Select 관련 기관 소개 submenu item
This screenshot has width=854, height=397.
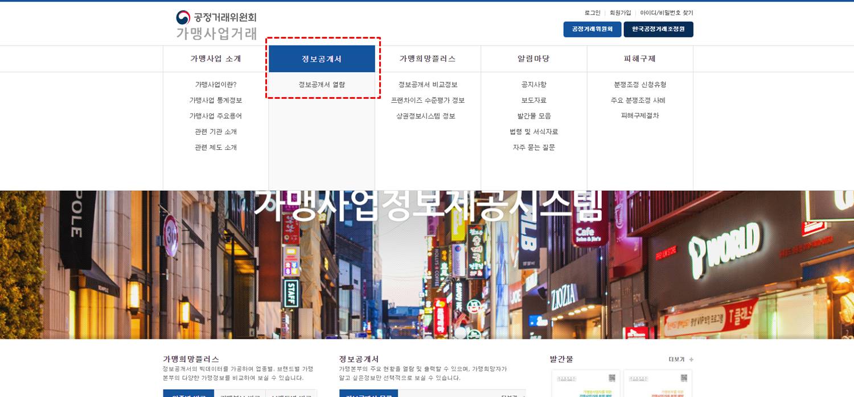coord(216,132)
